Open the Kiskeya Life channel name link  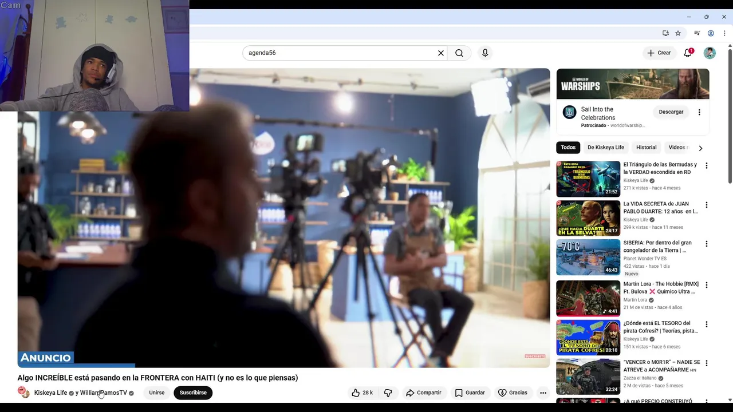[50, 393]
